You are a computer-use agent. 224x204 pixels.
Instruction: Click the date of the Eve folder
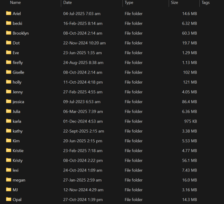pyautogui.click(x=82, y=53)
